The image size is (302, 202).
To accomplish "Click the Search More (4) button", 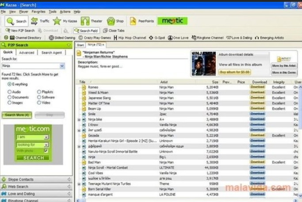I will tap(17, 115).
